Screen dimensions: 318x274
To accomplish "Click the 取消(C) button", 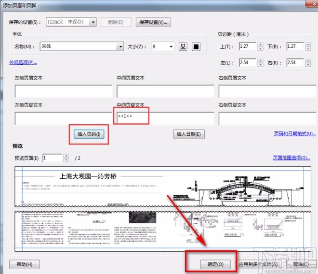I will (301, 264).
